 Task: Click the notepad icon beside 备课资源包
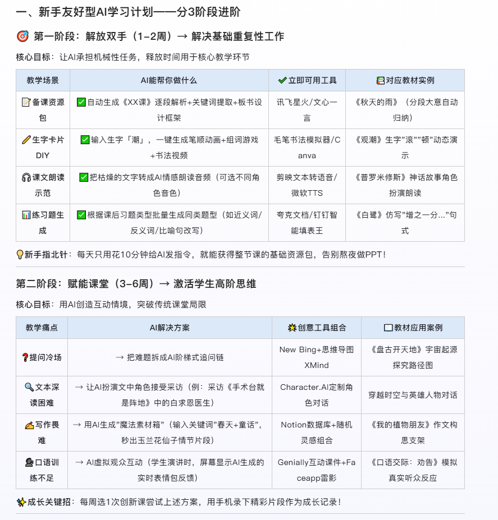click(x=26, y=102)
